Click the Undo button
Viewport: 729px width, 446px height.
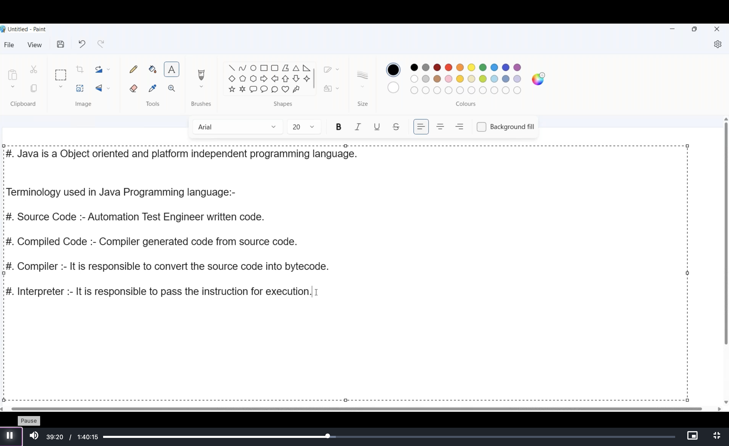point(82,44)
